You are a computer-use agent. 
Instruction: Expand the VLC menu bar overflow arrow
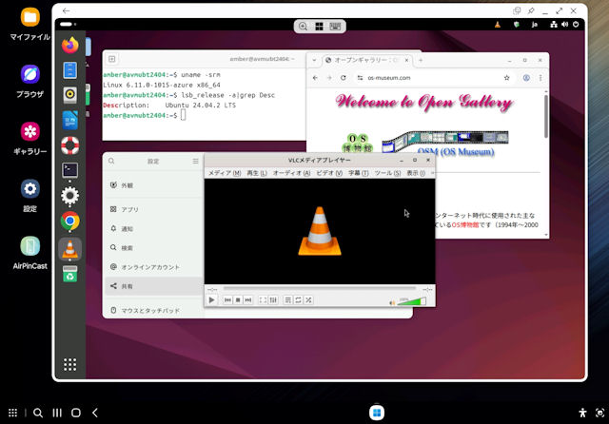[x=432, y=173]
